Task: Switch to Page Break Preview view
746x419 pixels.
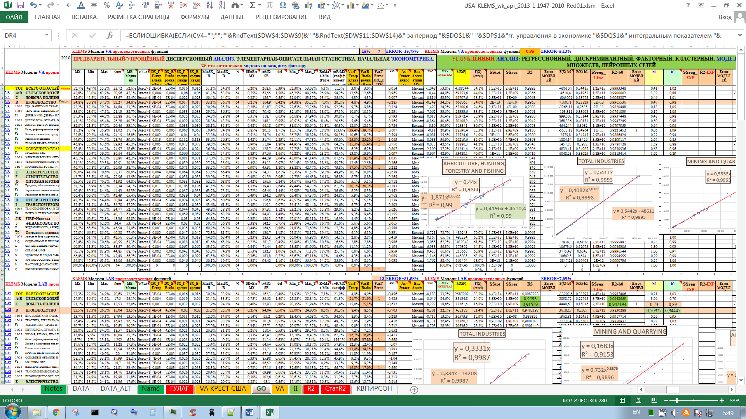Action: click(x=654, y=400)
